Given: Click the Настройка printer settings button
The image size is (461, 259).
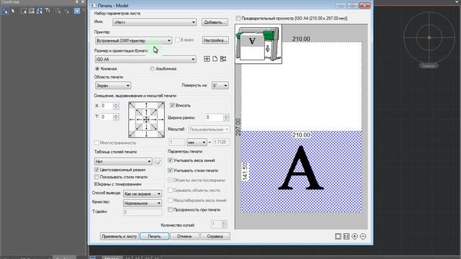Looking at the screenshot, I should tap(215, 40).
